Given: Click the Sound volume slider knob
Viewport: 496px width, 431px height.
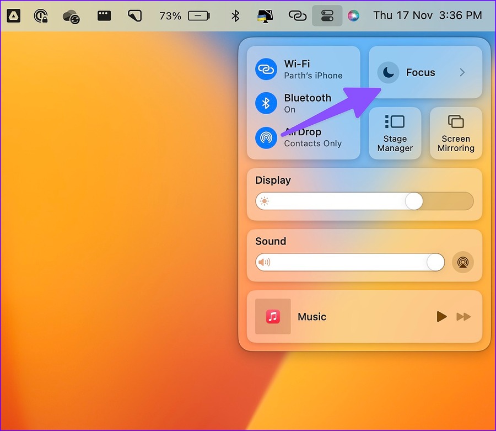Looking at the screenshot, I should [x=435, y=262].
